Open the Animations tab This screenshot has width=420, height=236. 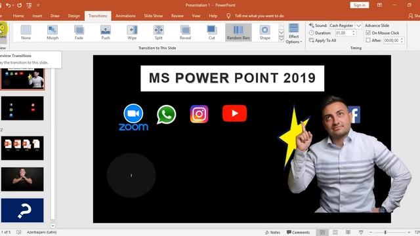(125, 16)
